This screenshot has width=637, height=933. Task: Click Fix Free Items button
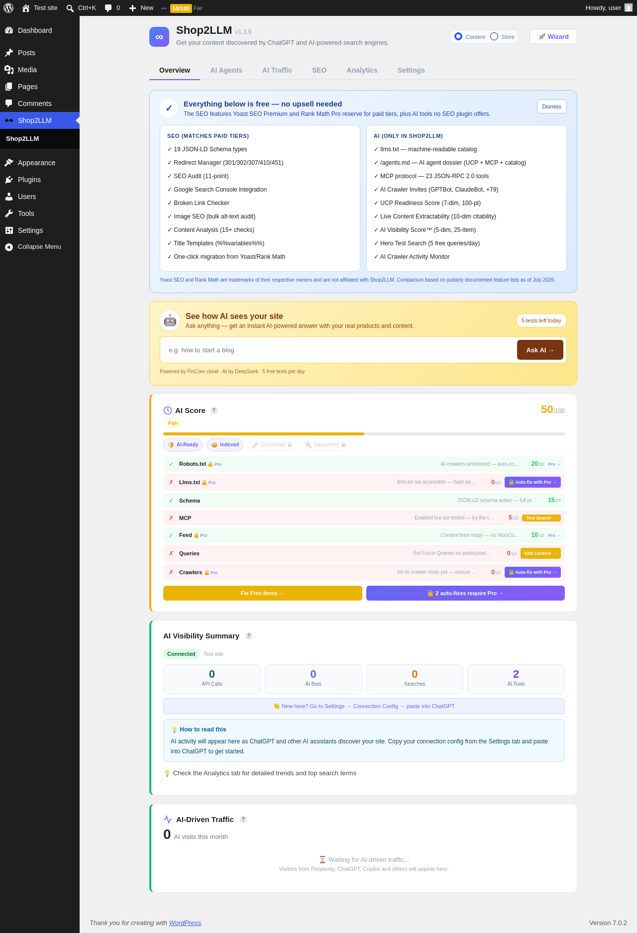tap(263, 593)
